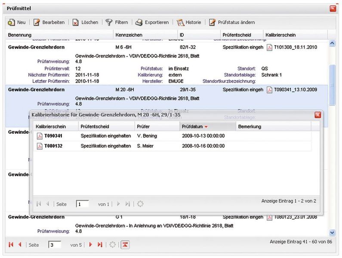The image size is (342, 258).
Task: Click history page number field showing 1
Action: (x=82, y=204)
